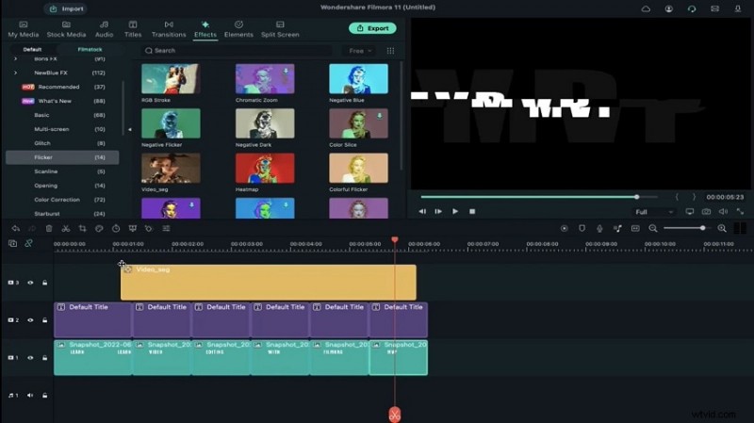Lock audio track 1
The width and height of the screenshot is (754, 423).
click(44, 395)
